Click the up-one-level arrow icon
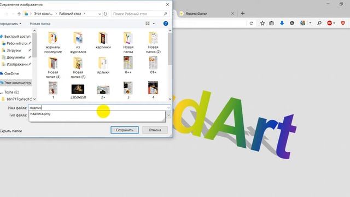The height and width of the screenshot is (197, 350). pos(19,14)
